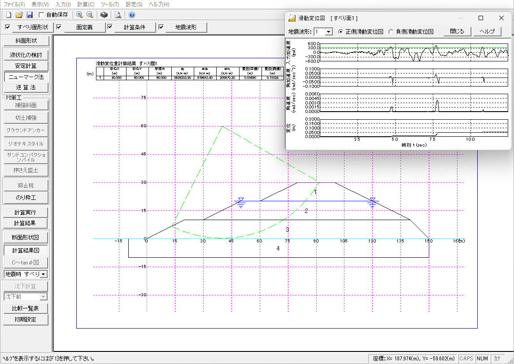This screenshot has height=364, width=514.
Task: Zoom in with the magnifier plus icon
Action: [79, 15]
